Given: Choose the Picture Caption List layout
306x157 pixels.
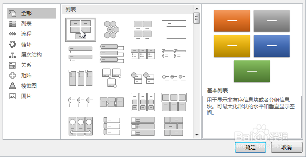Looking at the screenshot, I should (x=143, y=30).
